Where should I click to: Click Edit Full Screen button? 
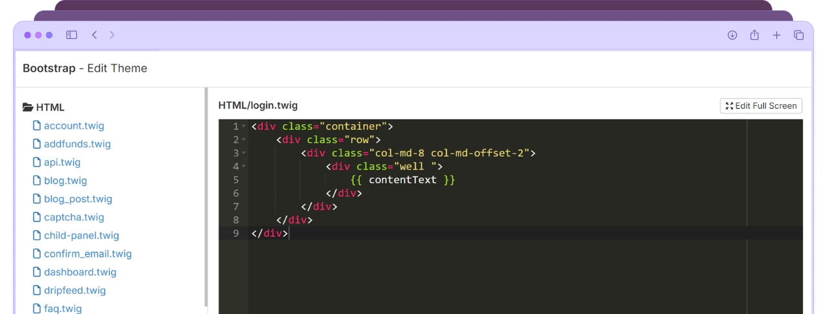click(x=761, y=106)
